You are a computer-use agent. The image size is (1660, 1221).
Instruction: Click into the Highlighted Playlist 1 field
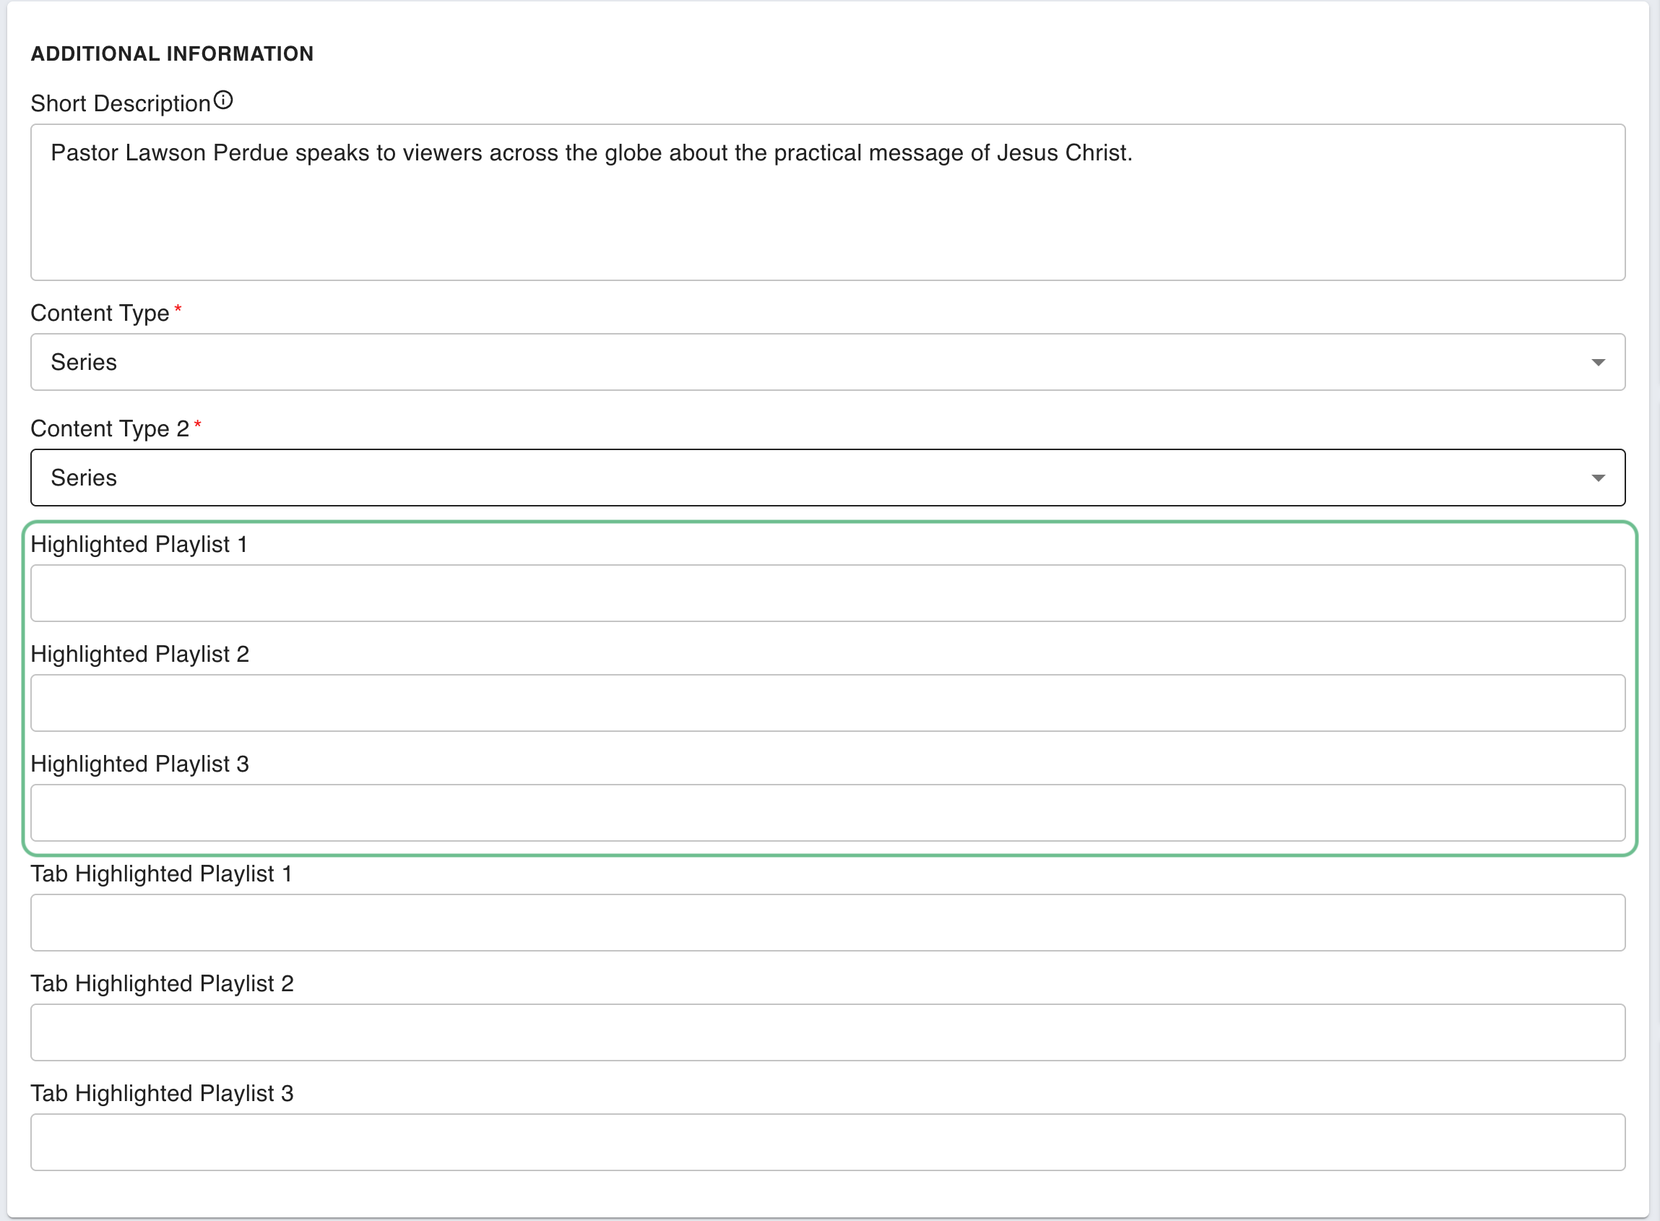pyautogui.click(x=827, y=593)
